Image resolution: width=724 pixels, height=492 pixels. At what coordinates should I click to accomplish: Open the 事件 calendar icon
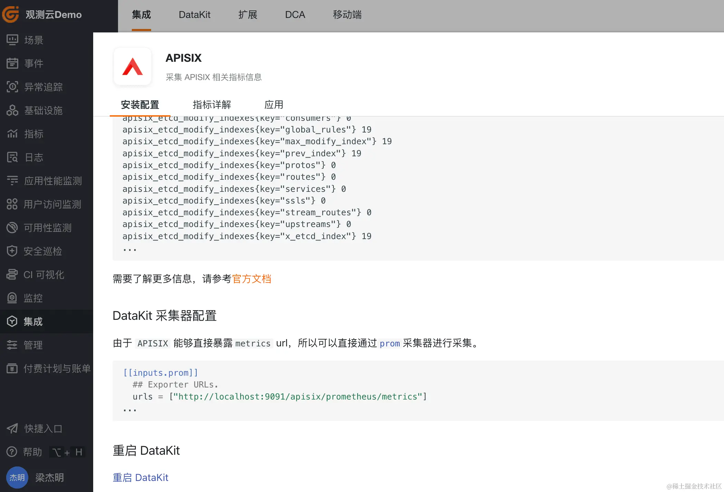[12, 63]
